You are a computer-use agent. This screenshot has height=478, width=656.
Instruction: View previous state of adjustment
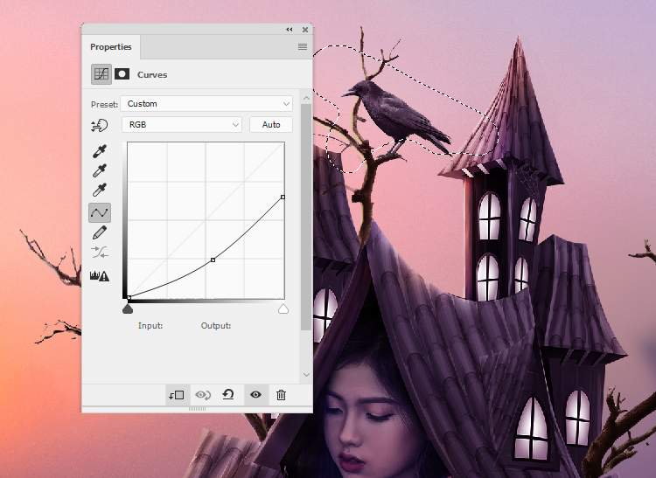click(203, 395)
